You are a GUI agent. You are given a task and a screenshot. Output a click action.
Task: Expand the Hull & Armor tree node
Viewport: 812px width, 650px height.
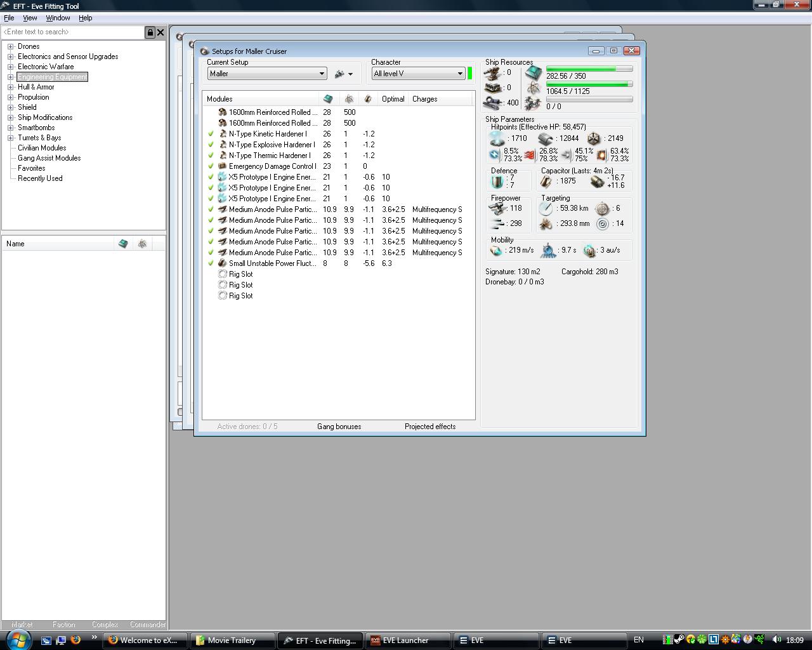coord(11,87)
